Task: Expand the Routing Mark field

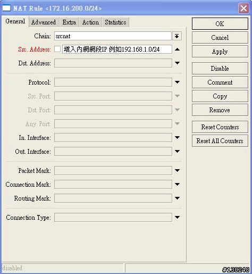Action: point(177,198)
